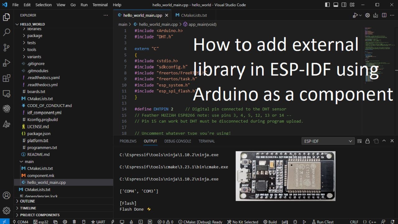Open the Explorer view in activity bar
The width and height of the screenshot is (398, 224).
(x=7, y=17)
